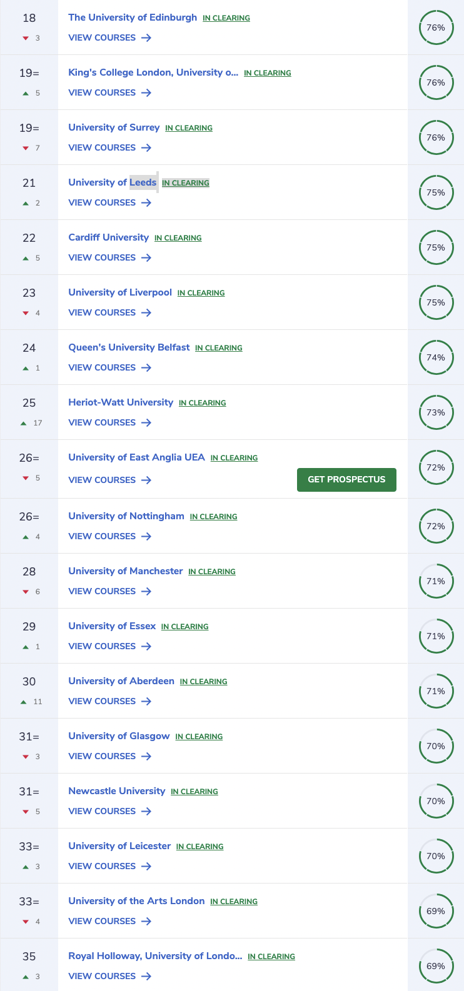Image resolution: width=464 pixels, height=991 pixels.
Task: Click 70% score ring for Newcastle
Action: pyautogui.click(x=436, y=801)
